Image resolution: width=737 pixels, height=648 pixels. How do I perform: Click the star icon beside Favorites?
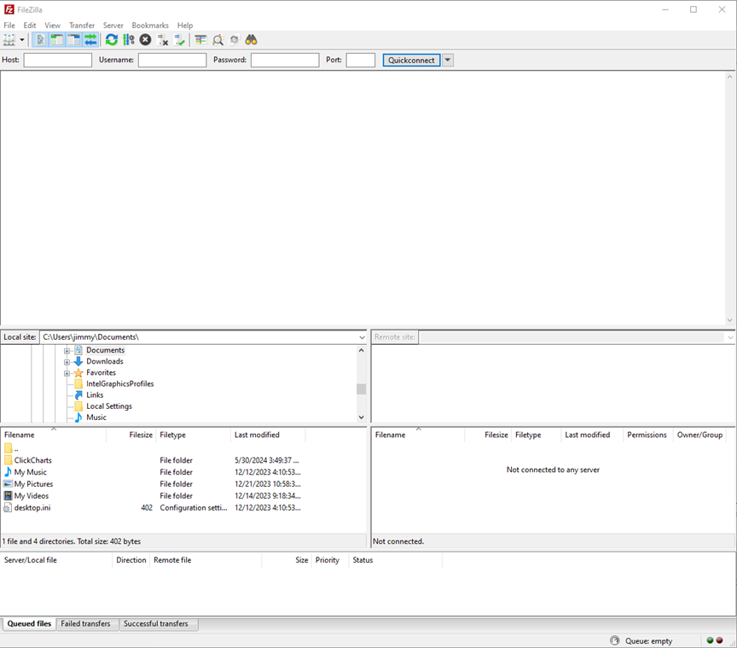pos(78,373)
